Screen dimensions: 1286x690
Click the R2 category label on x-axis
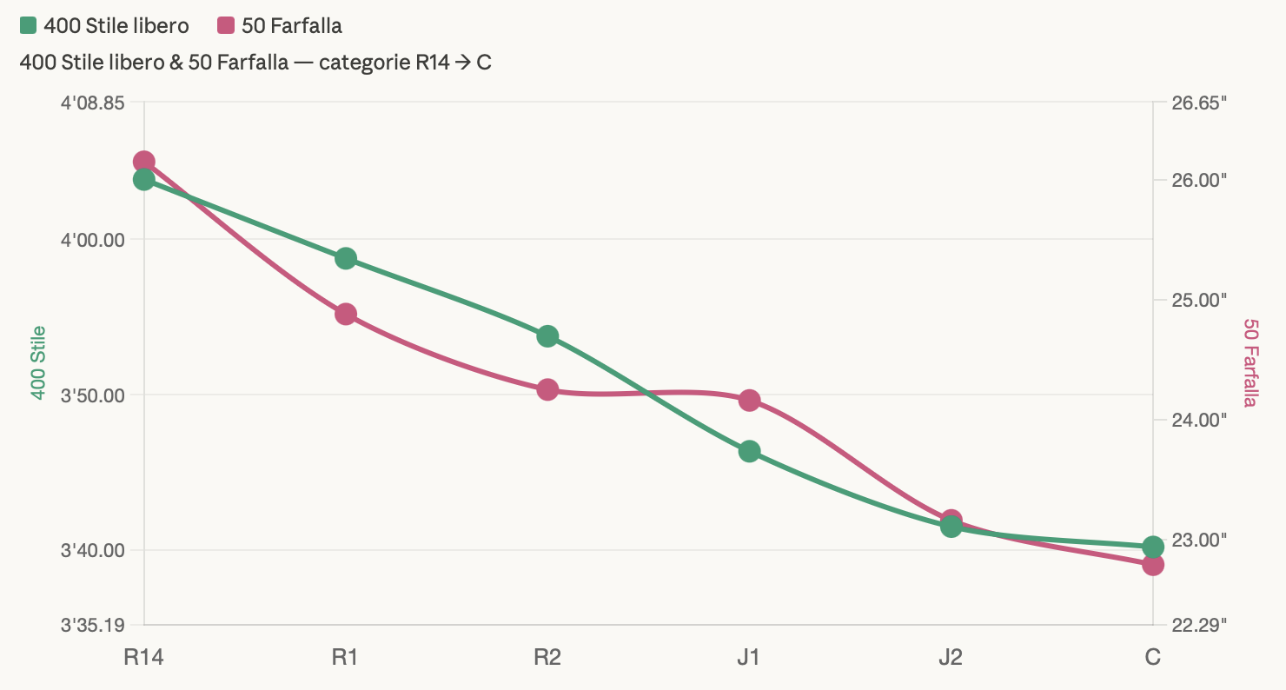(547, 657)
